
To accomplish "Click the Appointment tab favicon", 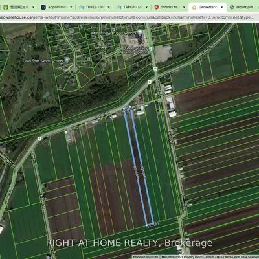I will 43,7.
